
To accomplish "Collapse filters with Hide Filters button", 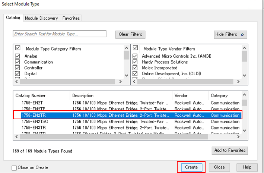I will (230, 34).
